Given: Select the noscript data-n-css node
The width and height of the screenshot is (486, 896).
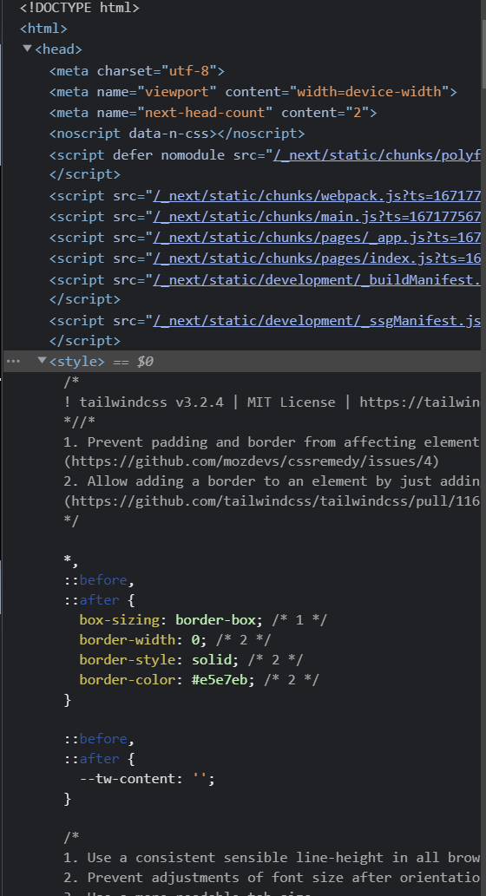Looking at the screenshot, I should (177, 134).
